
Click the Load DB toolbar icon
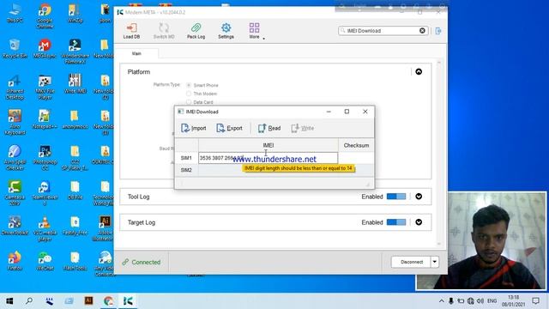131,31
